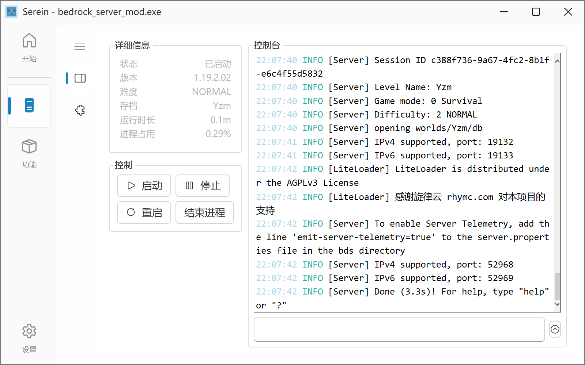Focus the console command input field
The height and width of the screenshot is (365, 585).
coord(399,329)
